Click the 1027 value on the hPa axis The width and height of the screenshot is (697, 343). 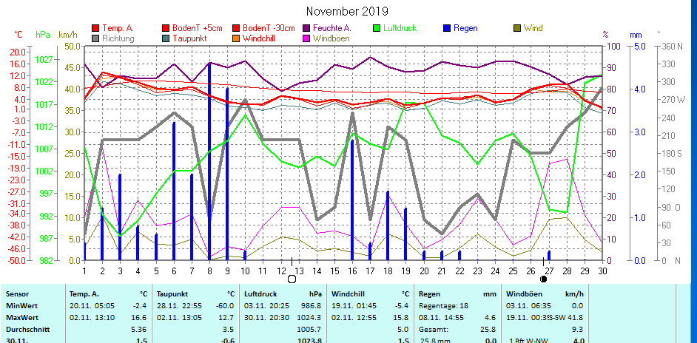coord(44,60)
